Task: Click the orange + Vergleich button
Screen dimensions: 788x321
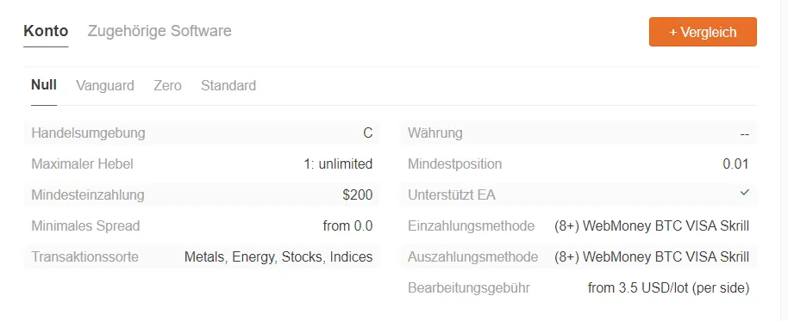Action: coord(703,32)
